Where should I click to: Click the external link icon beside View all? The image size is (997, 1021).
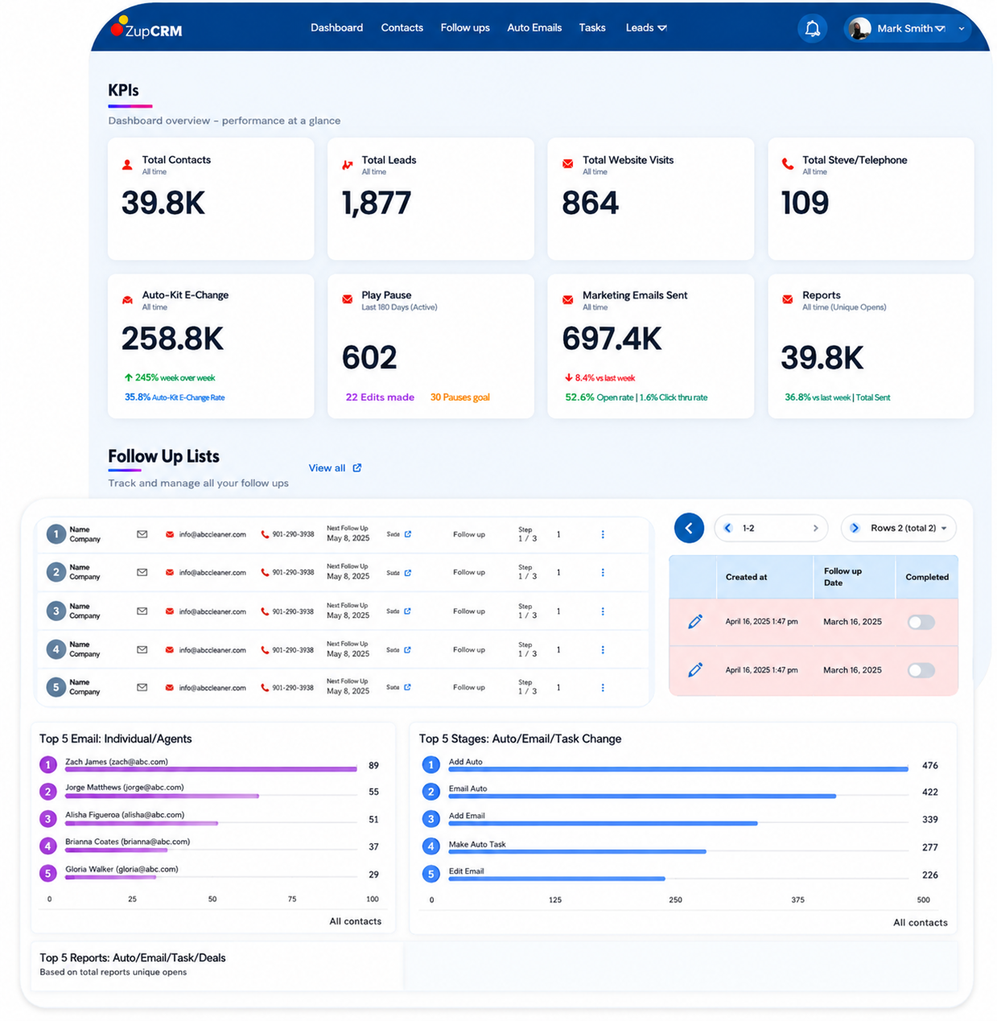(x=357, y=467)
